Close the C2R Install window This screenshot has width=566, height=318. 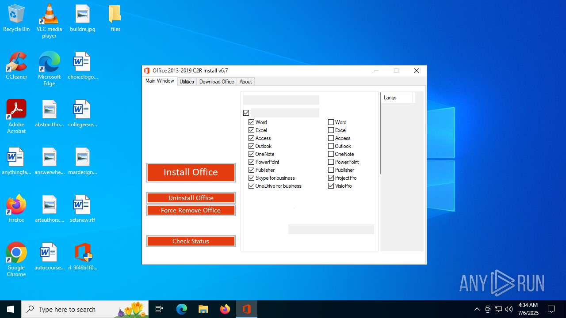pos(416,71)
